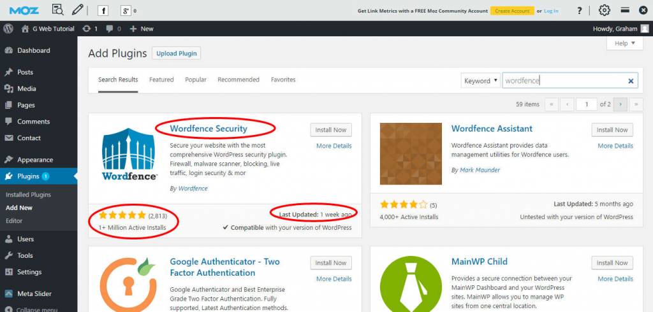The width and height of the screenshot is (653, 312).
Task: Toggle MozBar dock position icon
Action: pyautogui.click(x=625, y=10)
